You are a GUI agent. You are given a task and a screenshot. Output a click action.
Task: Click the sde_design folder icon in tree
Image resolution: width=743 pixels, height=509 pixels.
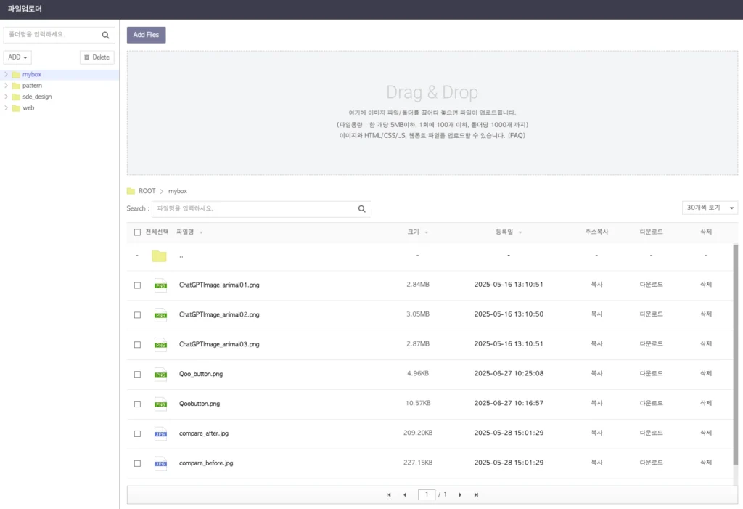(x=16, y=97)
